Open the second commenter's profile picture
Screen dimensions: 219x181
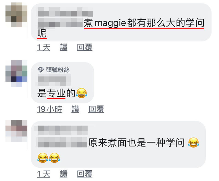click(x=16, y=73)
